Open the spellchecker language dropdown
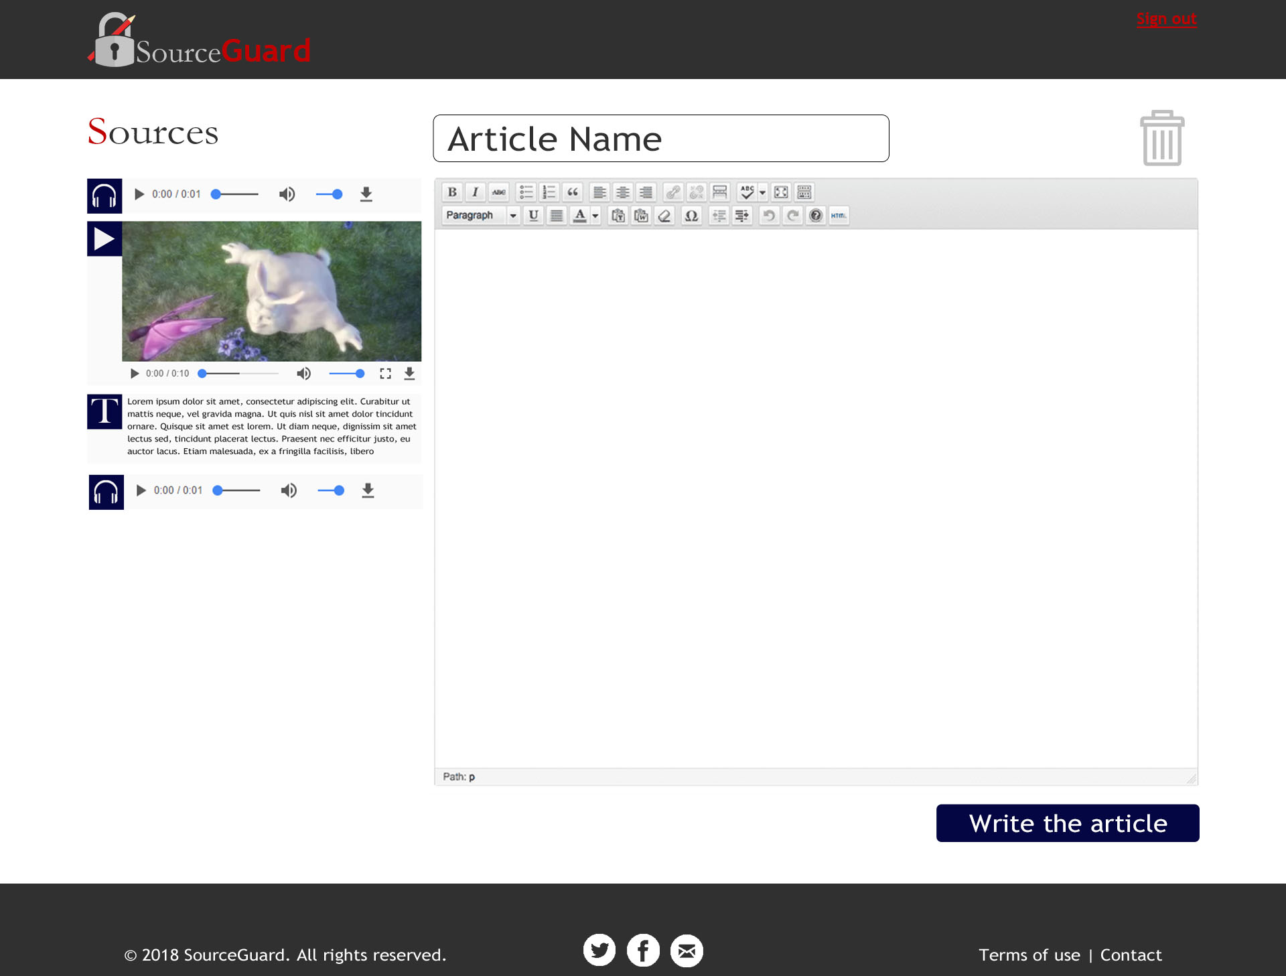 click(x=762, y=192)
